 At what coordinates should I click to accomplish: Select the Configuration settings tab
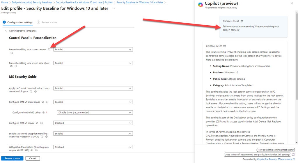[18, 22]
